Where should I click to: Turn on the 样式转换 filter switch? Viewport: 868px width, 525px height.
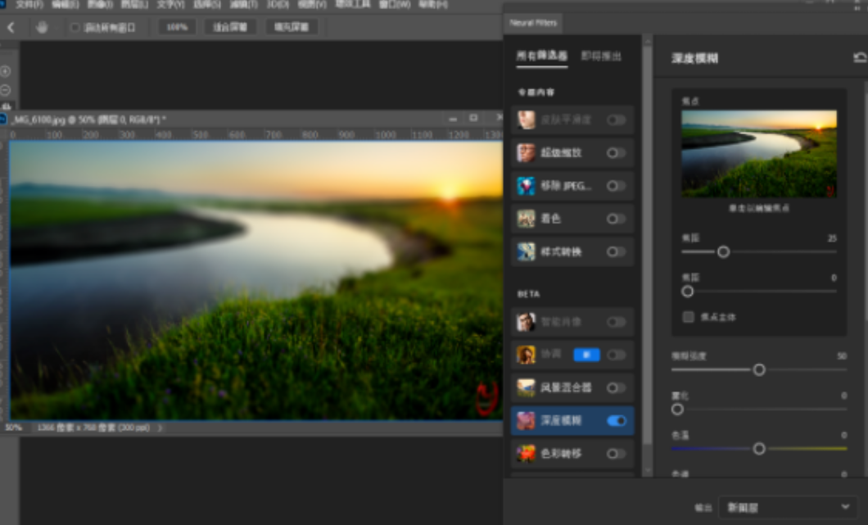point(616,252)
